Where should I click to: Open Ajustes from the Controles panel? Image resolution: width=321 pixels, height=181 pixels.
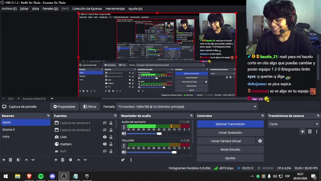point(230,158)
